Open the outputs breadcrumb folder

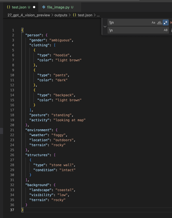pyautogui.click(x=61, y=15)
